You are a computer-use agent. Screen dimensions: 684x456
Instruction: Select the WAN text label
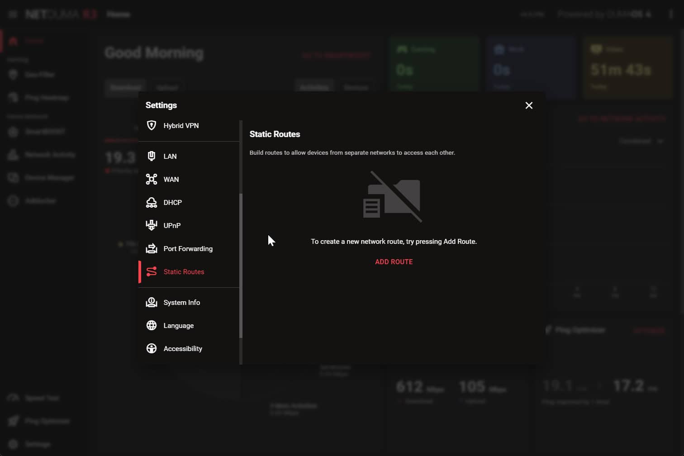click(x=171, y=180)
